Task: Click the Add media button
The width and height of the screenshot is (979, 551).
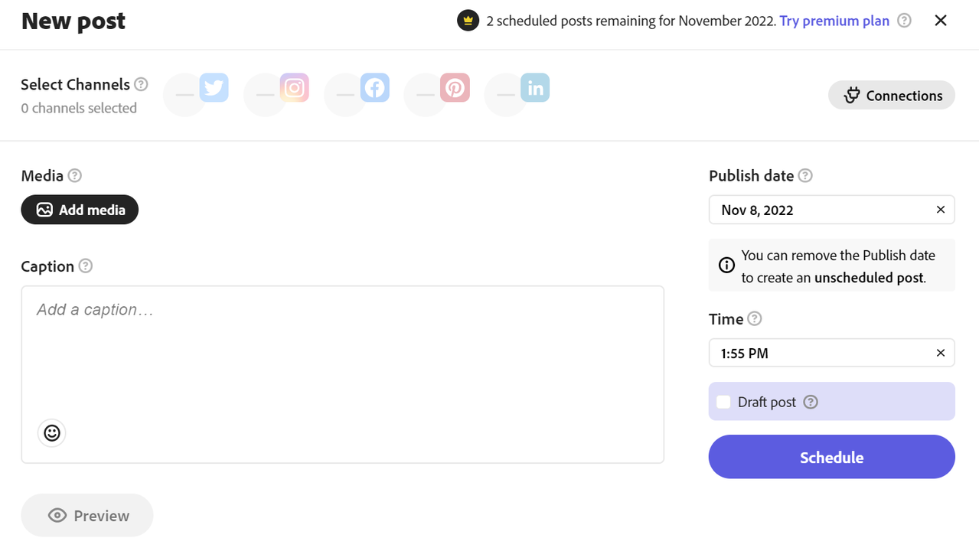Action: 80,210
